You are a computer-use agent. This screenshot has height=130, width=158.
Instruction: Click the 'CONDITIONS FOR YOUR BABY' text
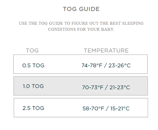[81, 29]
